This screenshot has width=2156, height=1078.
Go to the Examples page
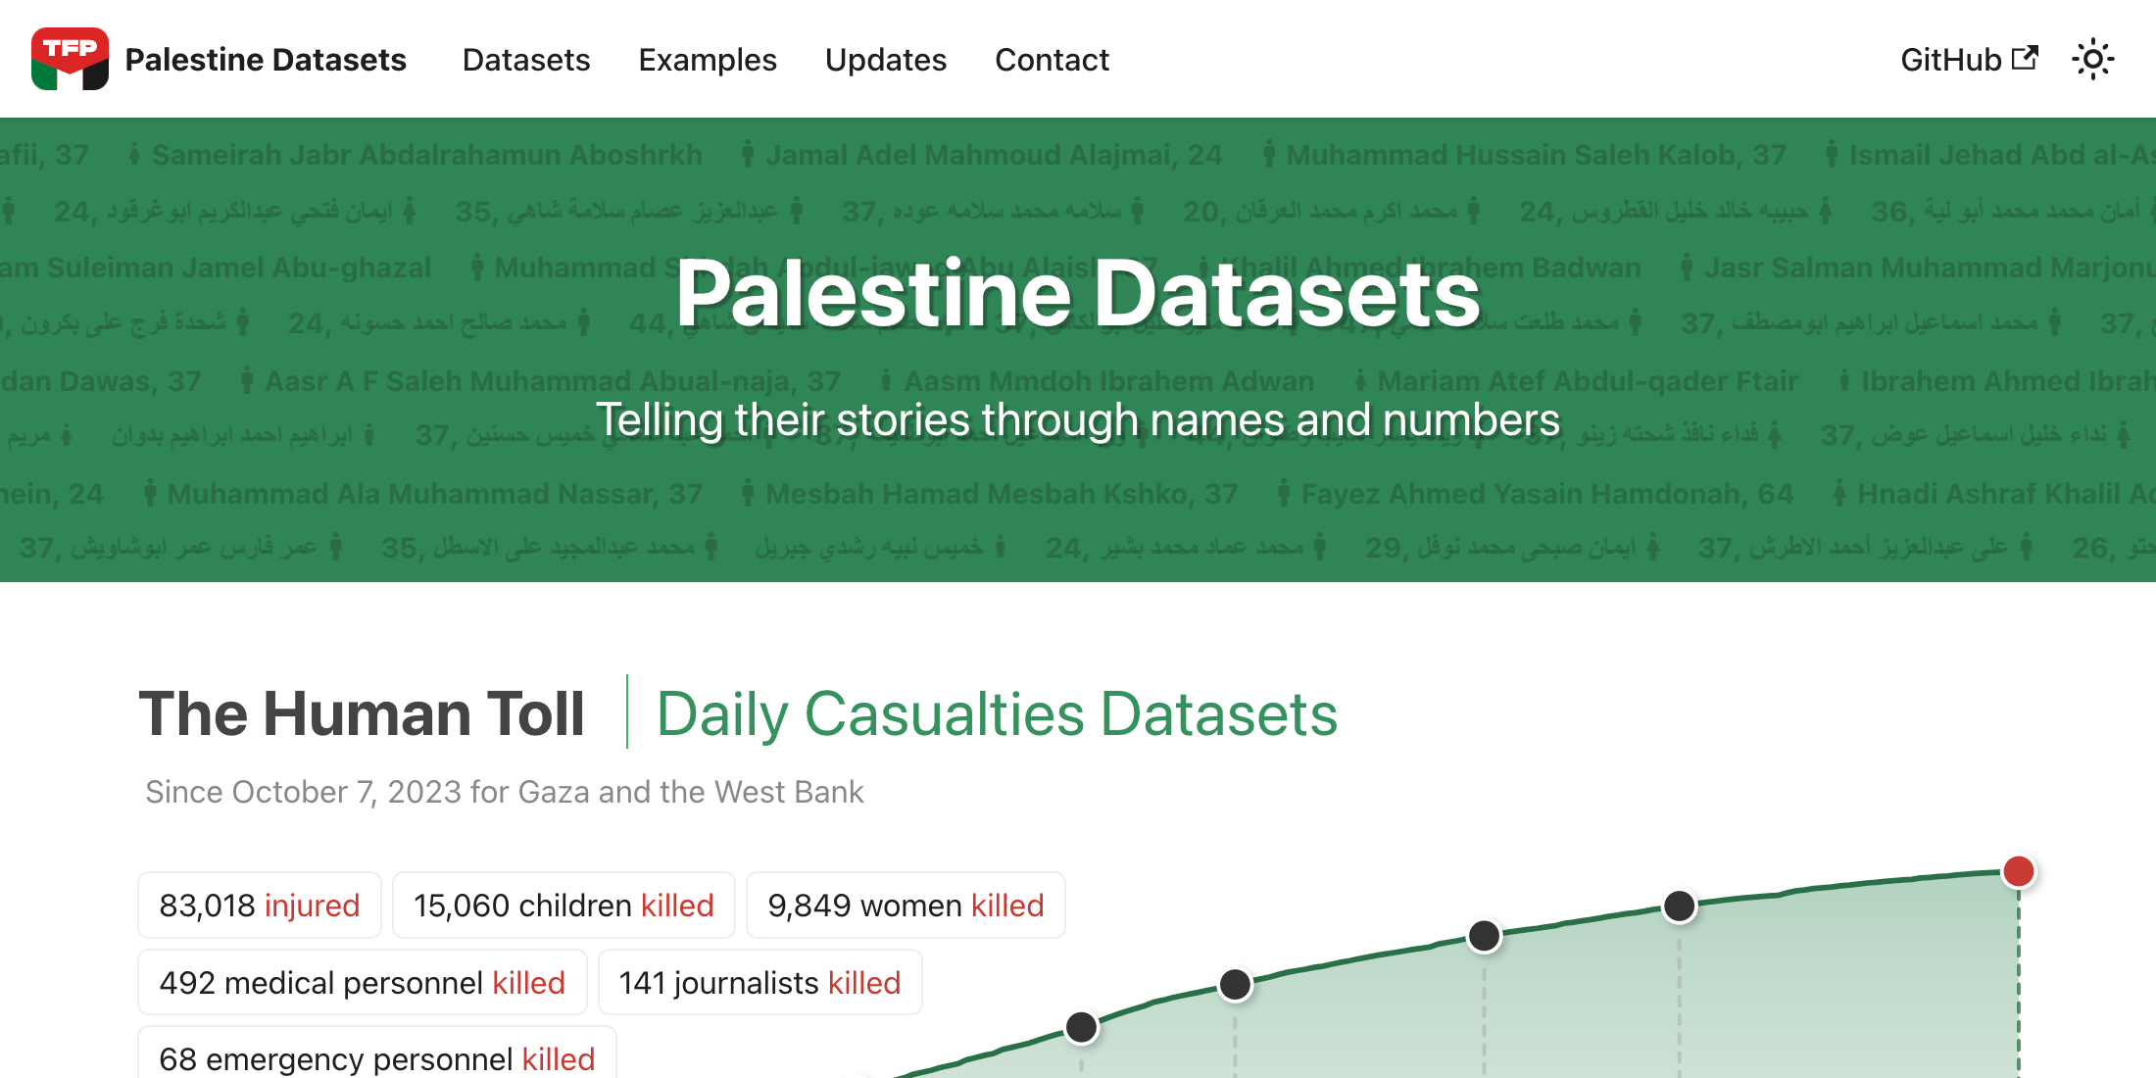point(707,60)
